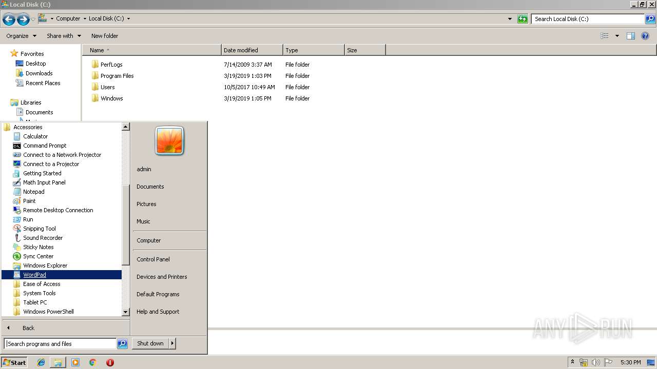Click the New folder button
Screen dimensions: 657x369
click(105, 36)
